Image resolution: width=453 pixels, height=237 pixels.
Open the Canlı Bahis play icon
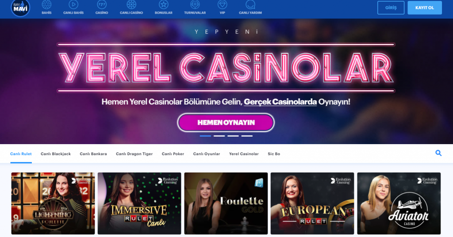pos(73,4)
